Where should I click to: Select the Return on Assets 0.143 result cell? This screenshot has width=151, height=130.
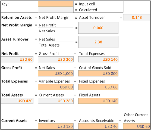[137, 17]
